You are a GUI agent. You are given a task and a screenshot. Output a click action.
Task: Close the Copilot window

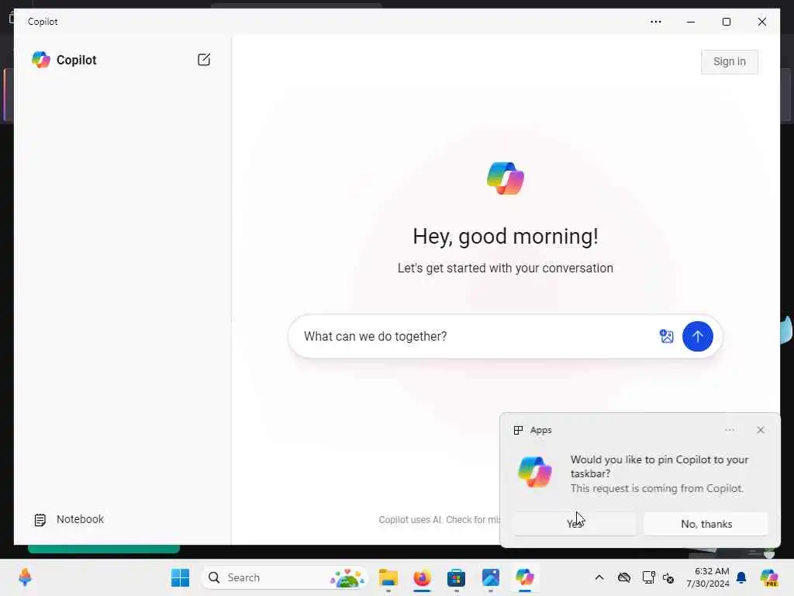point(761,22)
